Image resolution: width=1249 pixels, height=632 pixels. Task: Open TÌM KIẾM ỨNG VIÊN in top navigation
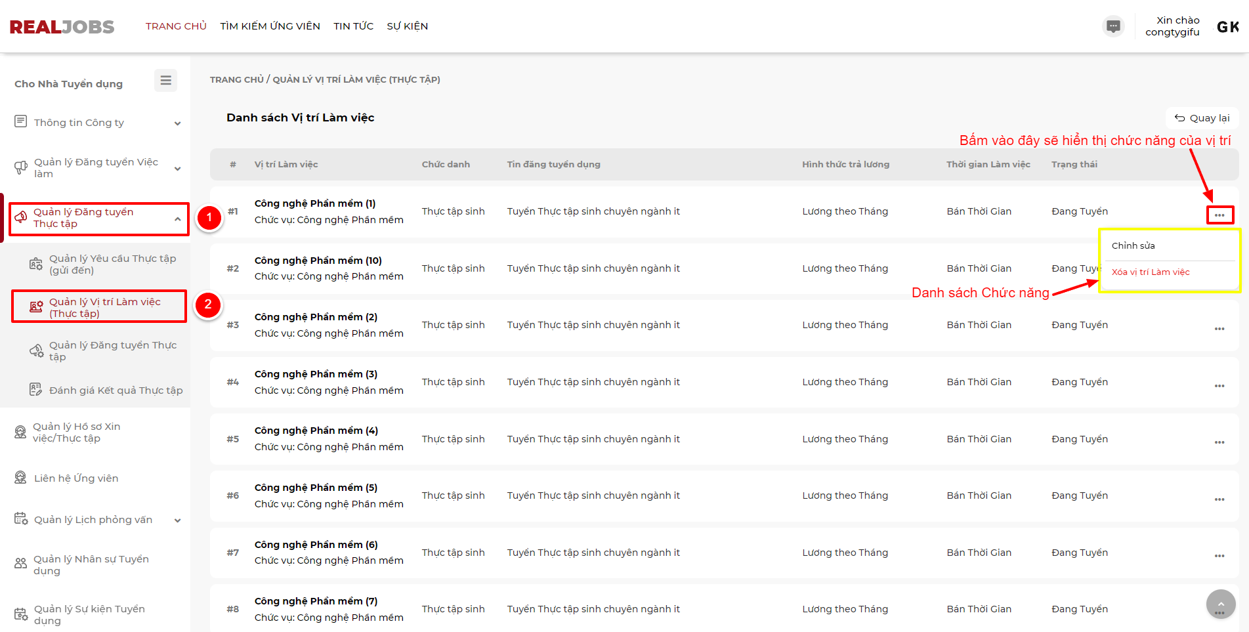(x=270, y=26)
